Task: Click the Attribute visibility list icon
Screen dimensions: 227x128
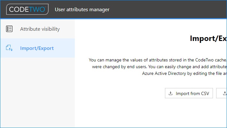Action: coord(9,29)
